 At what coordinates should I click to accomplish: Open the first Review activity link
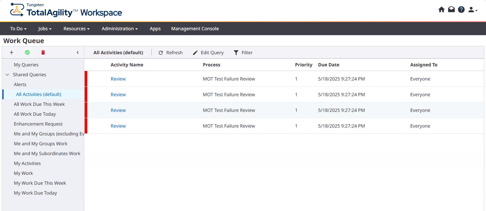coord(118,79)
